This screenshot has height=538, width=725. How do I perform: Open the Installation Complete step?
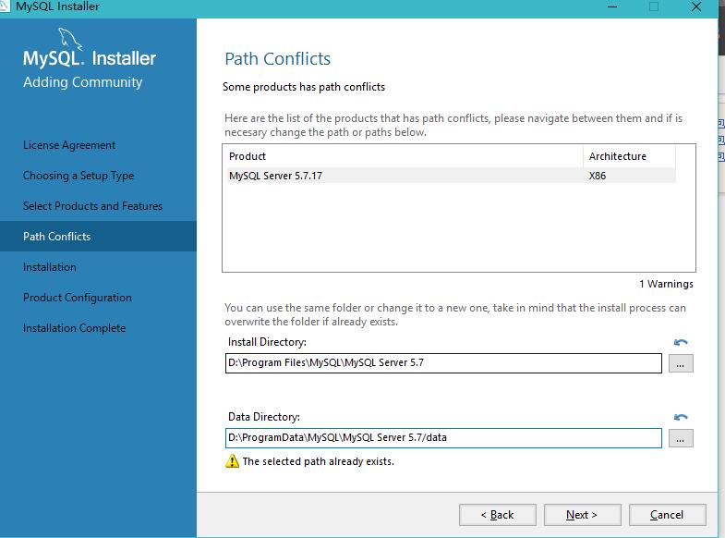click(75, 328)
